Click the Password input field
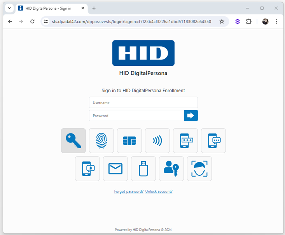285x235 pixels. click(136, 116)
